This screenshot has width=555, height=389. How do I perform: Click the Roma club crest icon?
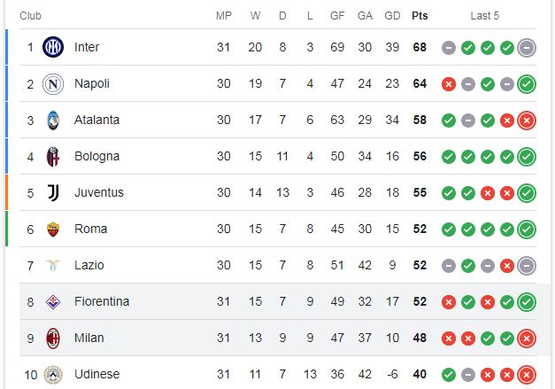point(53,230)
